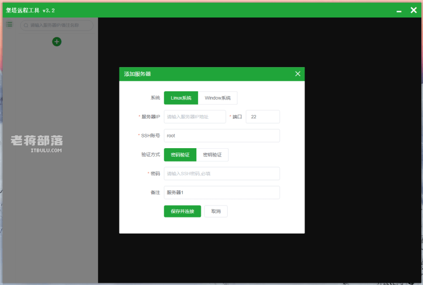
Task: Click the 取消 button
Action: 216,211
